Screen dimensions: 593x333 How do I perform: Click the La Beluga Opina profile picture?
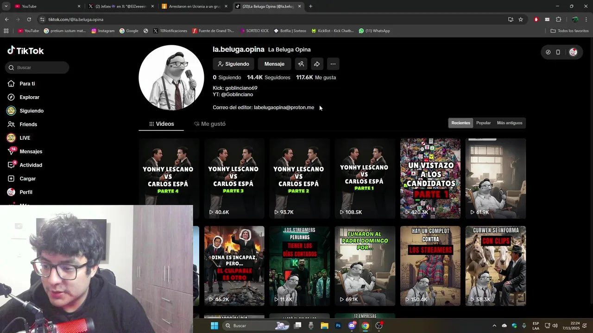(x=171, y=78)
